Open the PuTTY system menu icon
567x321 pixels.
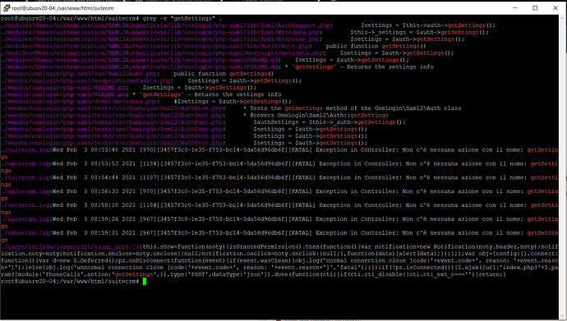click(x=6, y=8)
